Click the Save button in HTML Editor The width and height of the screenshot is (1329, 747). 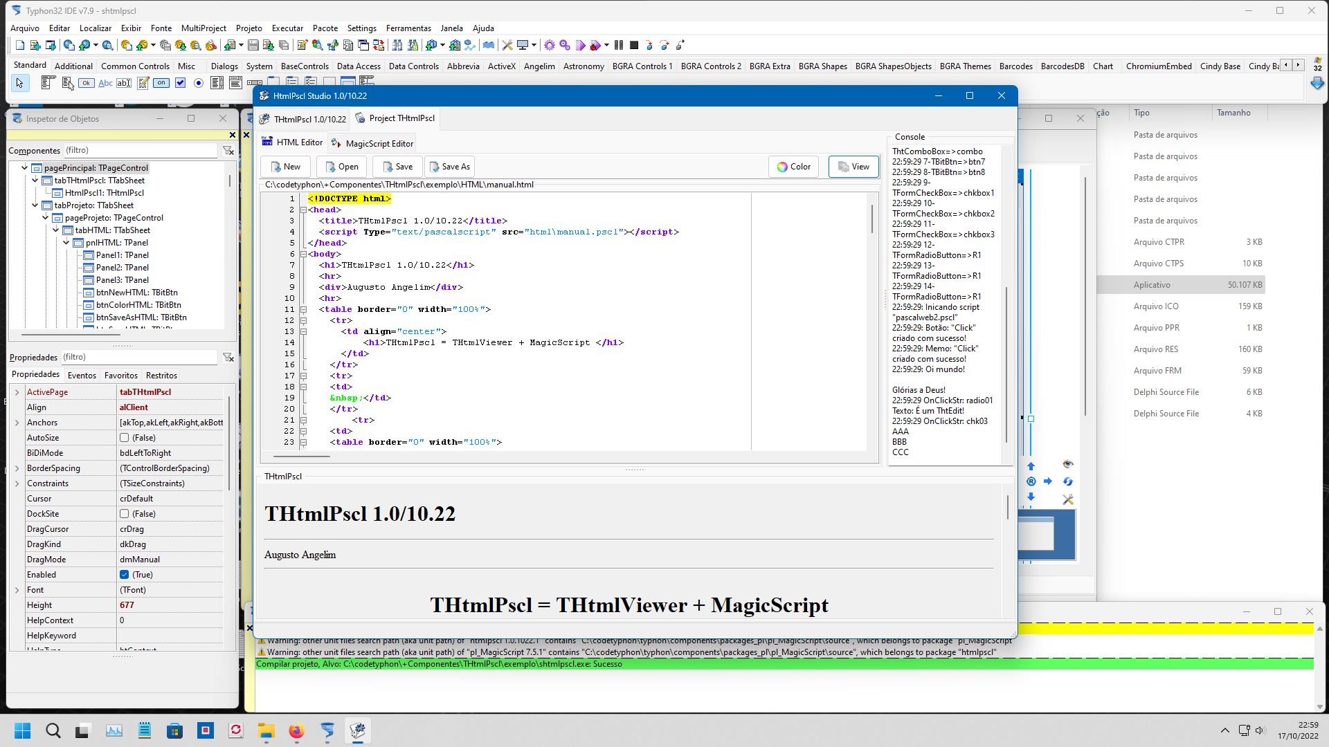[x=398, y=167]
